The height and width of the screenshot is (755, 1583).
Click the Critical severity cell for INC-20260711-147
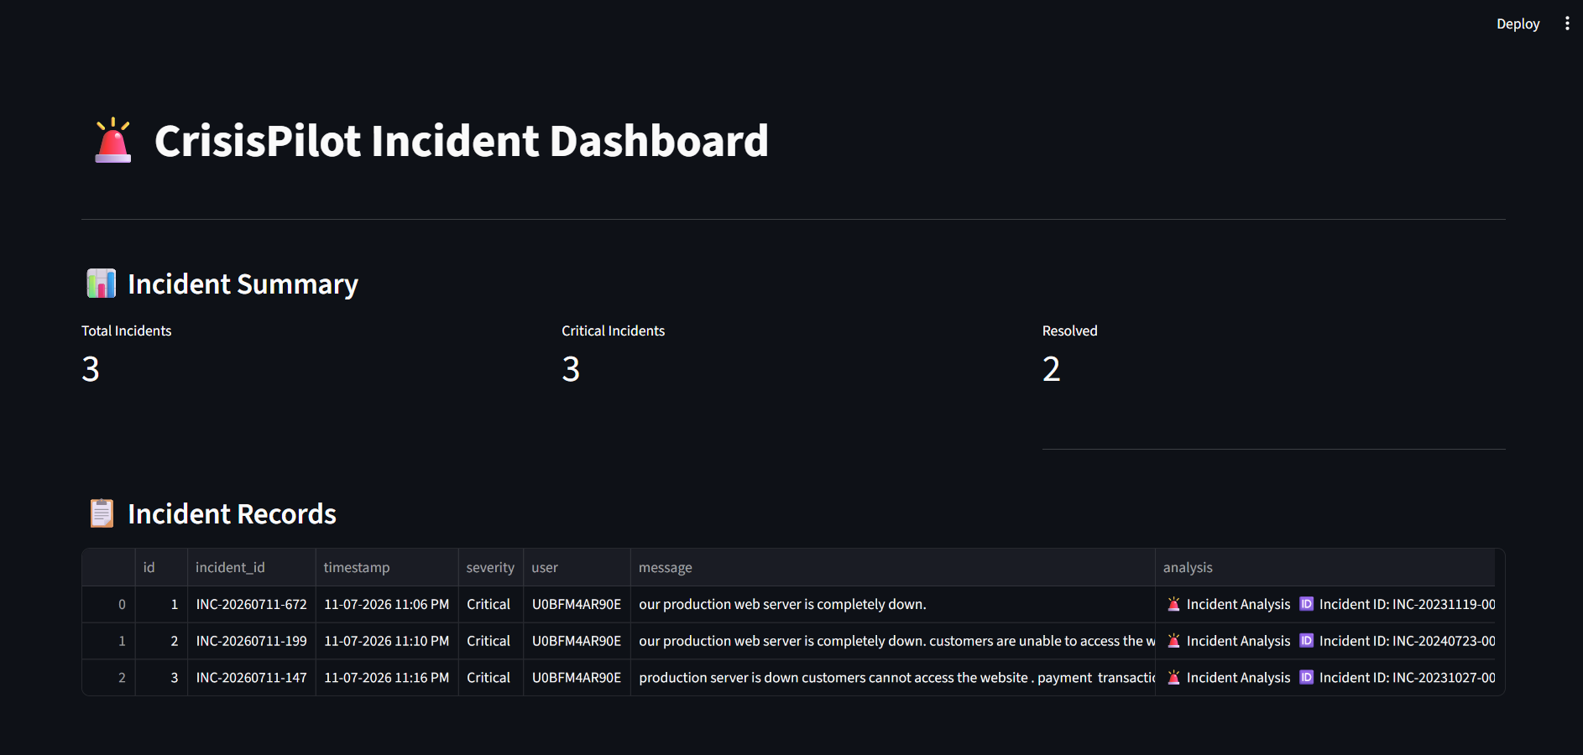(x=491, y=678)
